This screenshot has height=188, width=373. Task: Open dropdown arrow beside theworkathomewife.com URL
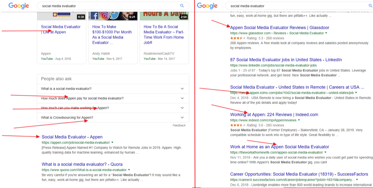coord(325,152)
